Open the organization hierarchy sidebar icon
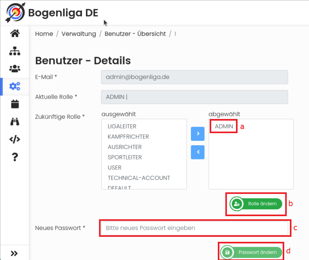 (15, 51)
